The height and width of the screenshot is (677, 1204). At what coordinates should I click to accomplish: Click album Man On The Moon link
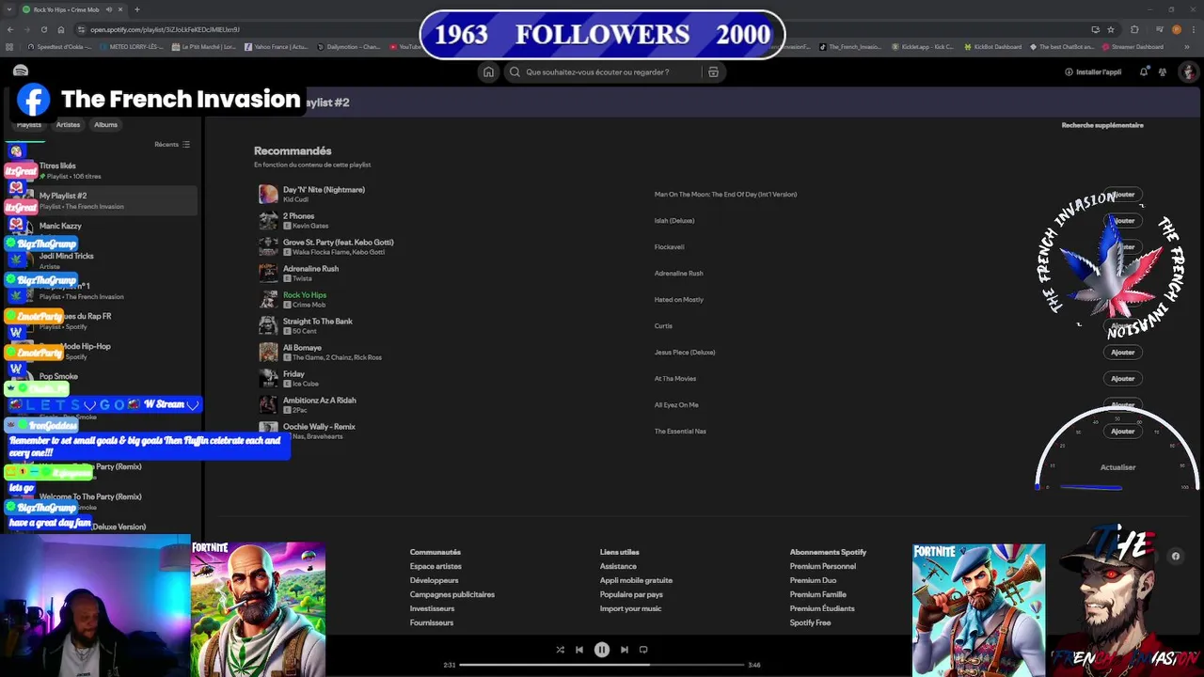(x=725, y=195)
